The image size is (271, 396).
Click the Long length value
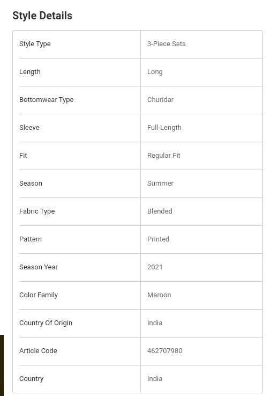(x=155, y=72)
